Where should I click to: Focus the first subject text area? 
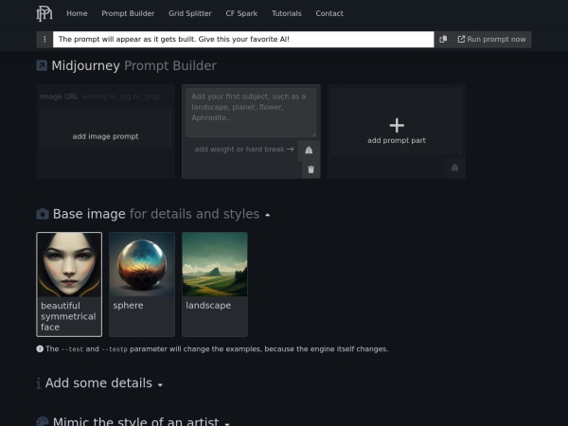[251, 112]
